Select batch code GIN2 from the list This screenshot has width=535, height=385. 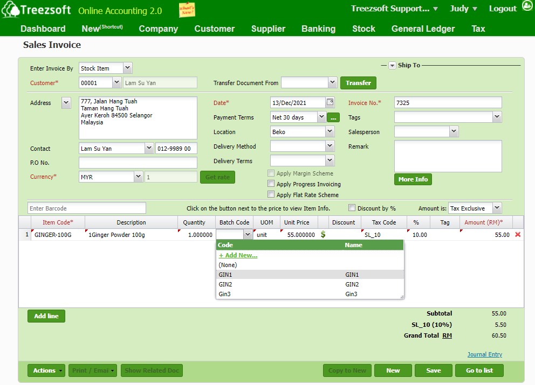[x=225, y=284]
